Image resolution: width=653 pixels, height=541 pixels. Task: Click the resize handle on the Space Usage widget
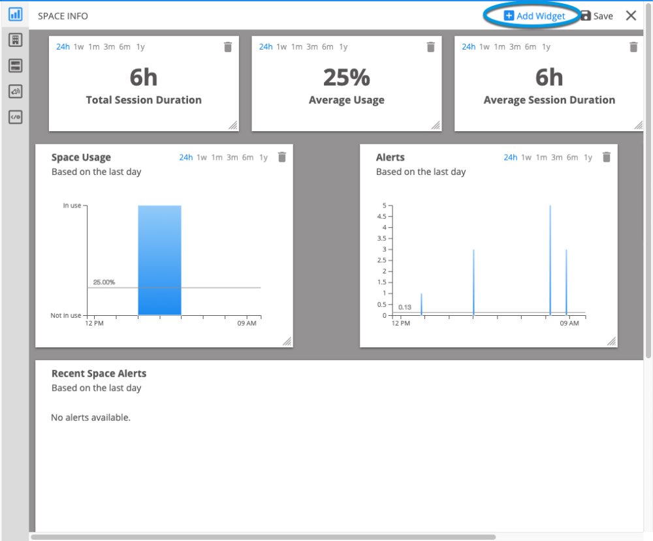pyautogui.click(x=287, y=340)
